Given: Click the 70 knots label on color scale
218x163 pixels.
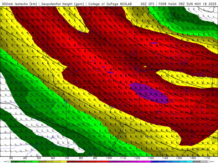Looking at the screenshot, I should (67, 158).
